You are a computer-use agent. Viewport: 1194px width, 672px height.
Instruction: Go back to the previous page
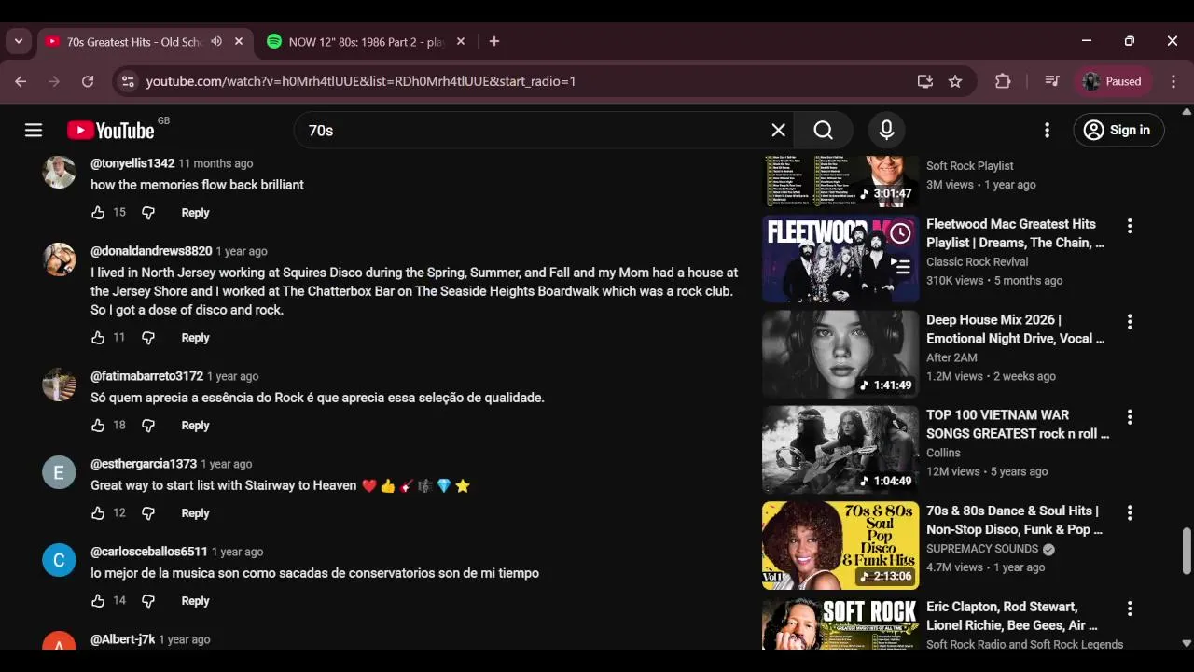[x=21, y=82]
